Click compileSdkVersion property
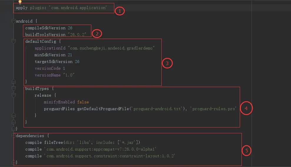291x167 pixels. [x=45, y=28]
